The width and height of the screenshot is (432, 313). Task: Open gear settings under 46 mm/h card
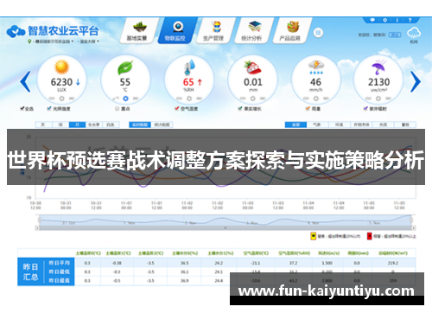tap(316, 99)
